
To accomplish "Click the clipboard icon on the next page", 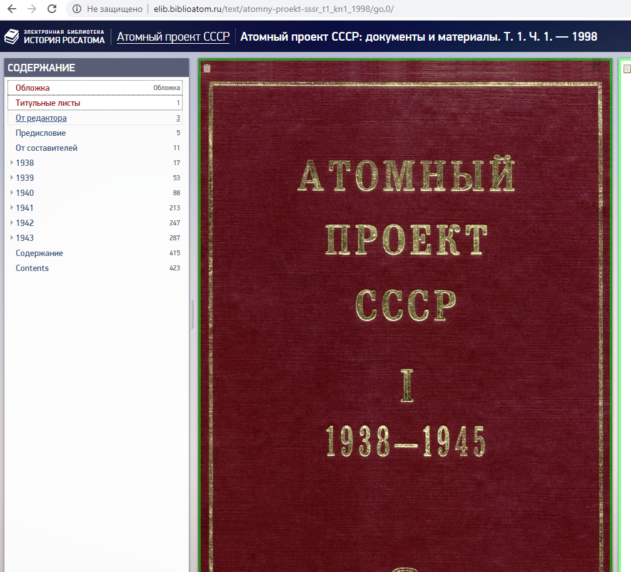I will point(627,69).
